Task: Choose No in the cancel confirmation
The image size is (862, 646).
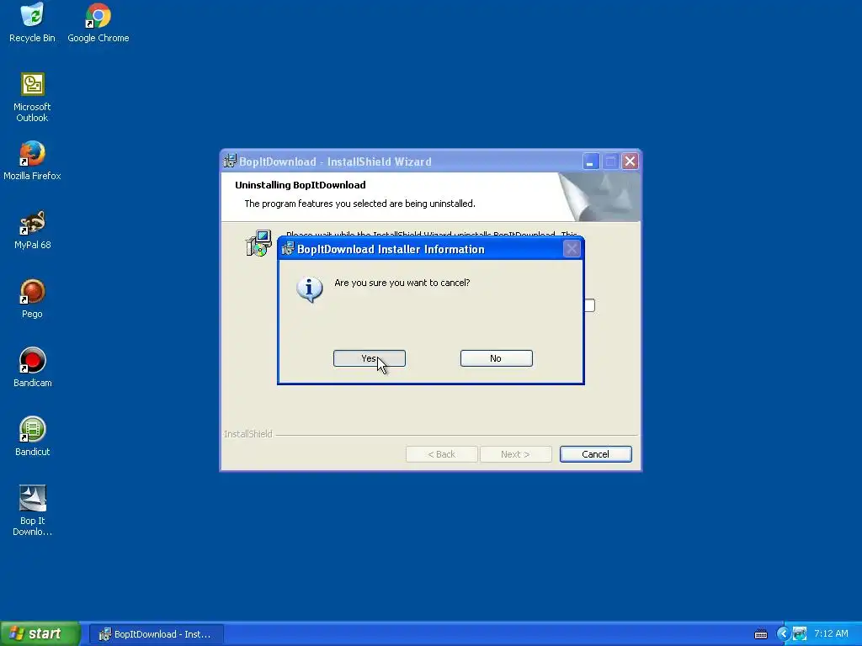Action: [x=497, y=358]
